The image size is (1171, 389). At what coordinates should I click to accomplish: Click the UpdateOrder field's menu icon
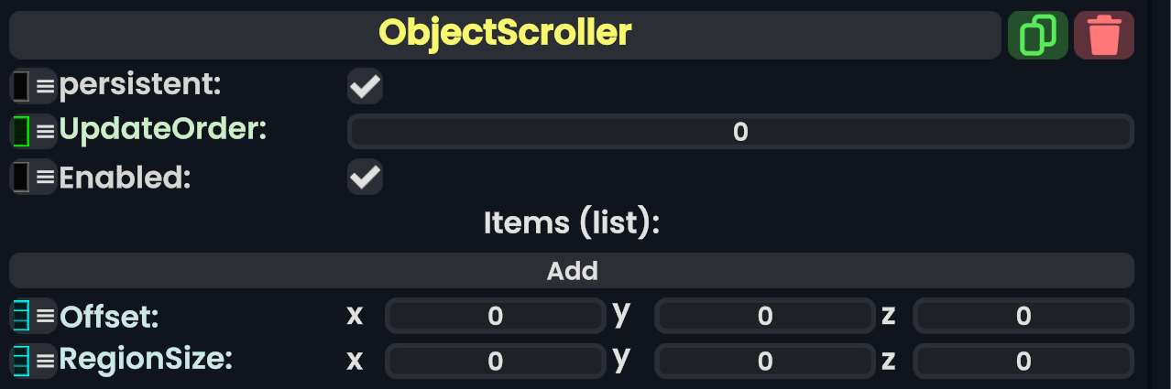click(x=45, y=131)
